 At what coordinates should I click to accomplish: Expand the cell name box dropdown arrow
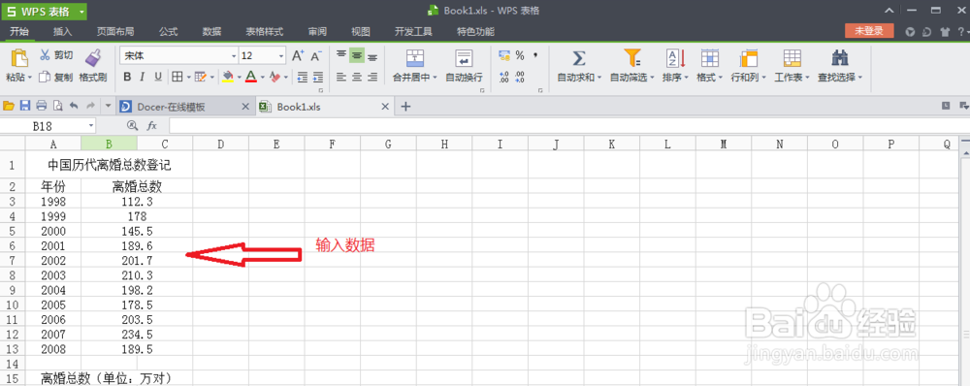point(91,125)
